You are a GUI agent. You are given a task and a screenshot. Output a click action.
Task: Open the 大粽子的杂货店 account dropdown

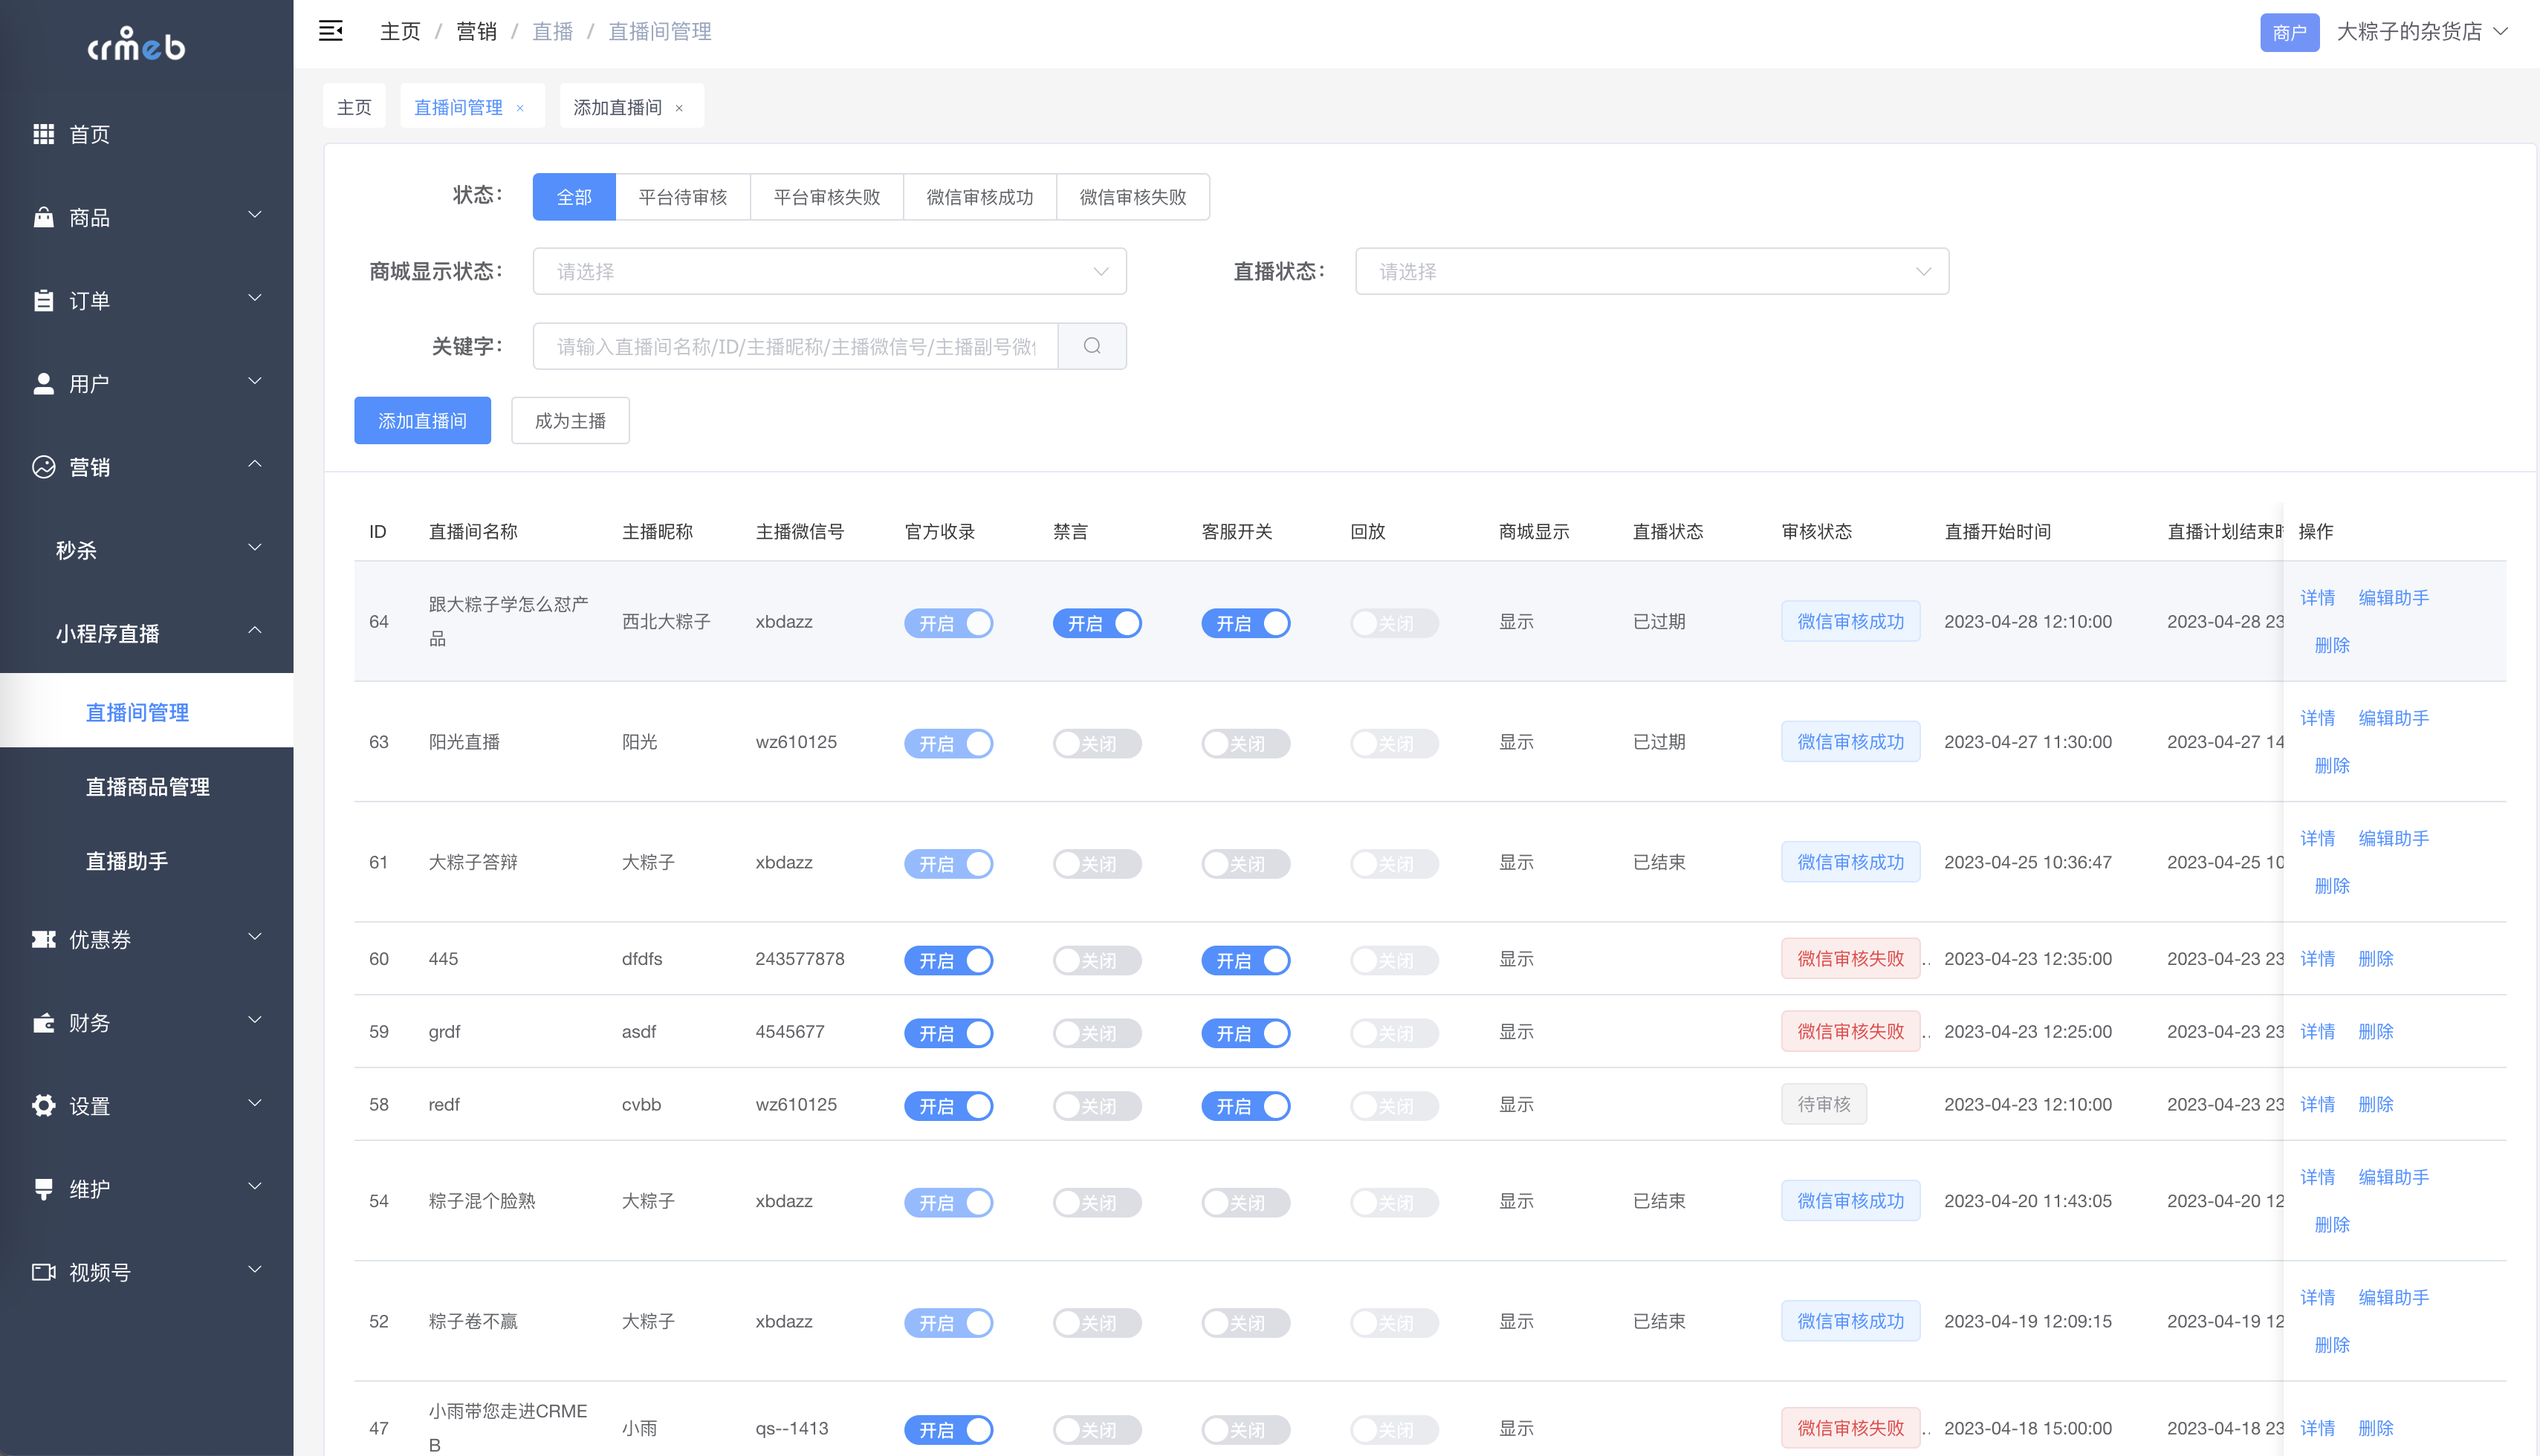2422,32
